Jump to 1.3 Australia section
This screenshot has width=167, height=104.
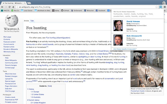(35, 97)
